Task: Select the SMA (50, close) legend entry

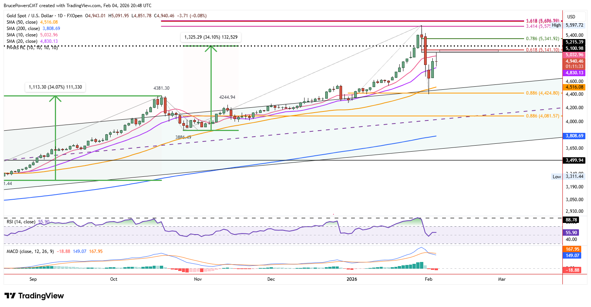Action: point(22,22)
